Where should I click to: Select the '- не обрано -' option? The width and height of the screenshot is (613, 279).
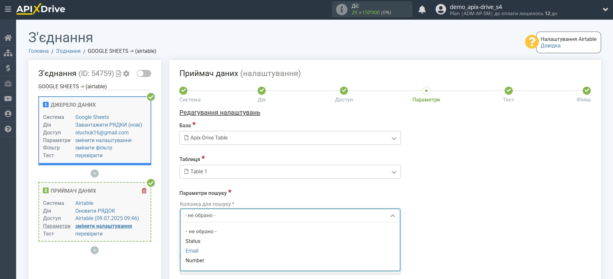tap(290, 232)
